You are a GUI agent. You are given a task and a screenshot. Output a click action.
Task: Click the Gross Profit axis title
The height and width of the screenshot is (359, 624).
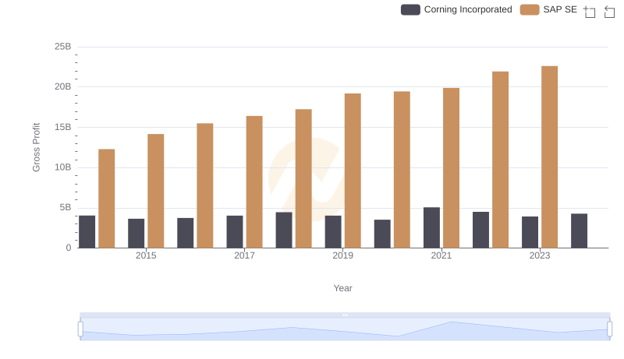36,147
